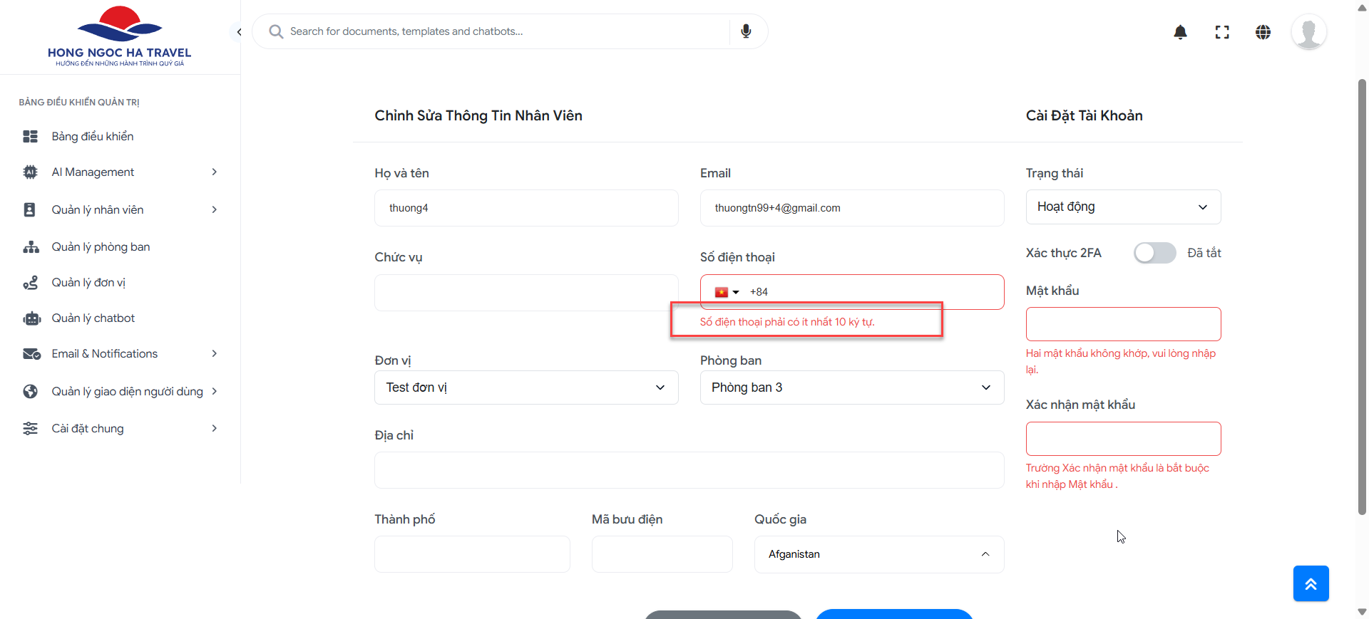Open the Phòng ban dropdown
This screenshot has width=1369, height=619.
pos(851,387)
